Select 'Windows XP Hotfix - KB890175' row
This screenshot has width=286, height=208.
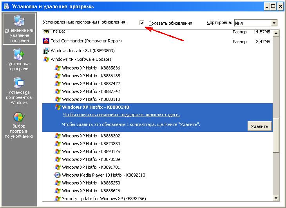point(91,151)
